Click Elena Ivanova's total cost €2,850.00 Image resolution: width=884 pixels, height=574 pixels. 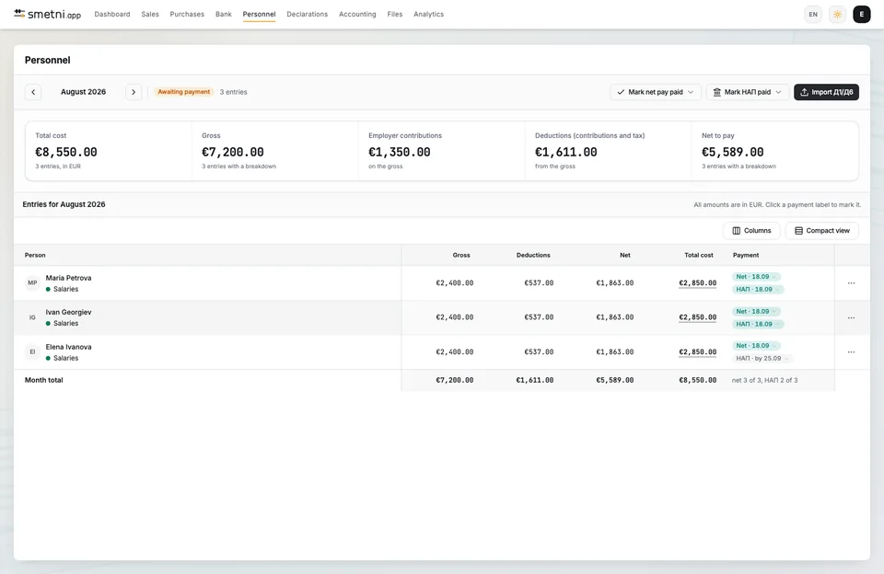tap(697, 351)
